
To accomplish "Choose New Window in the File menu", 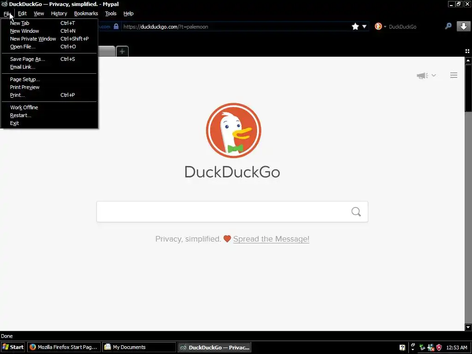I will click(49, 31).
